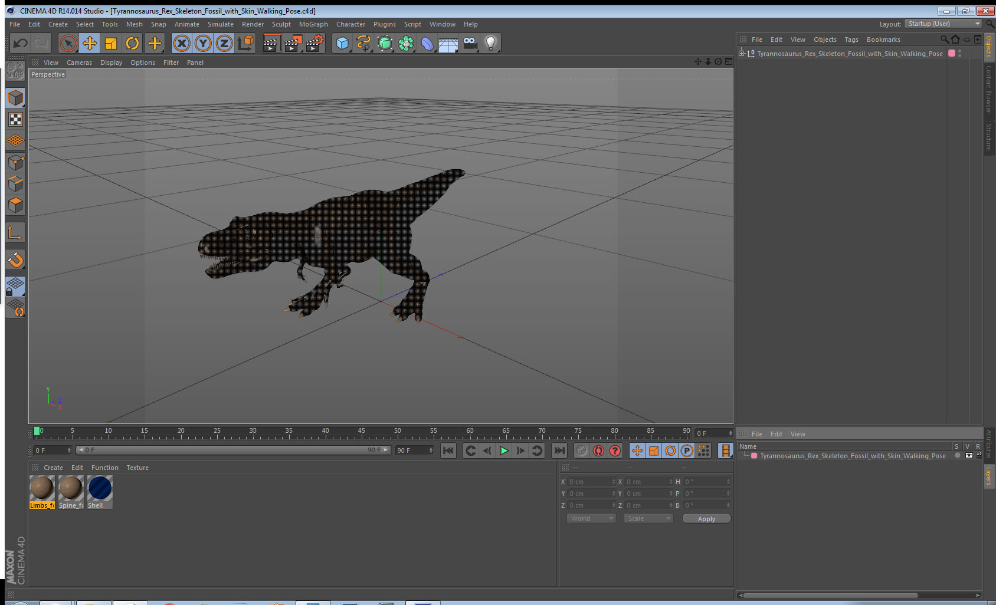Click Function in material manager
Image resolution: width=996 pixels, height=605 pixels.
(105, 468)
